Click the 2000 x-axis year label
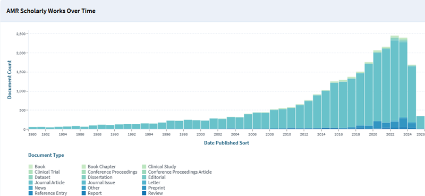The image size is (425, 196). pos(201,134)
